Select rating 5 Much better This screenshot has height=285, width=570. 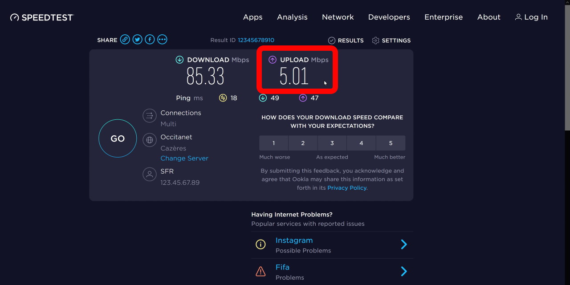pyautogui.click(x=391, y=143)
